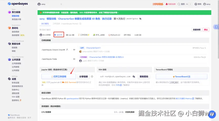Click the RTX_4090 resource label
This screenshot has height=121, width=219.
click(x=99, y=35)
